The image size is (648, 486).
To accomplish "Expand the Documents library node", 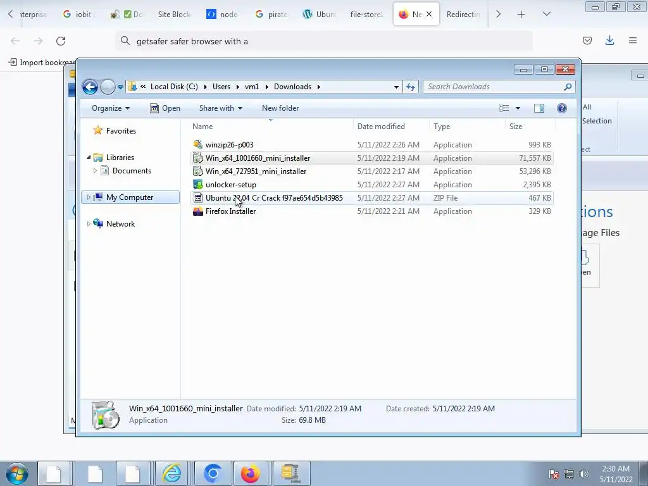I will click(95, 171).
